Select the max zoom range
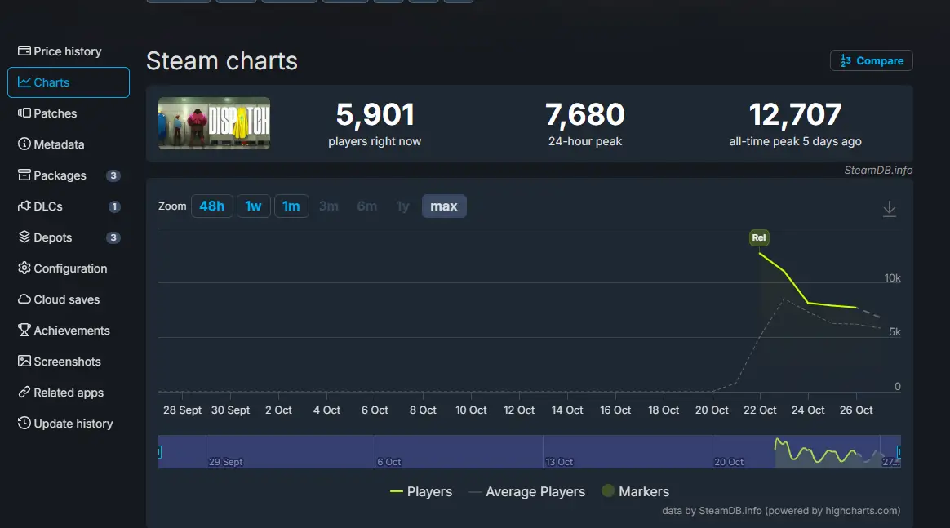Image resolution: width=950 pixels, height=528 pixels. 444,206
